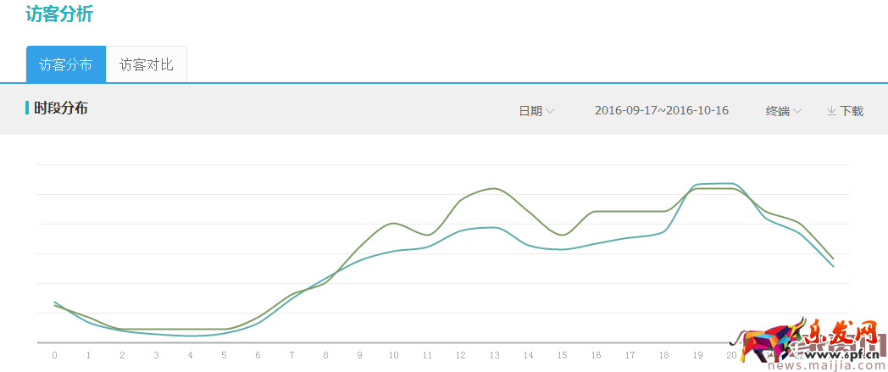Click the date range 2016-09-17~2016-10-16
The height and width of the screenshot is (372, 888).
click(x=661, y=111)
